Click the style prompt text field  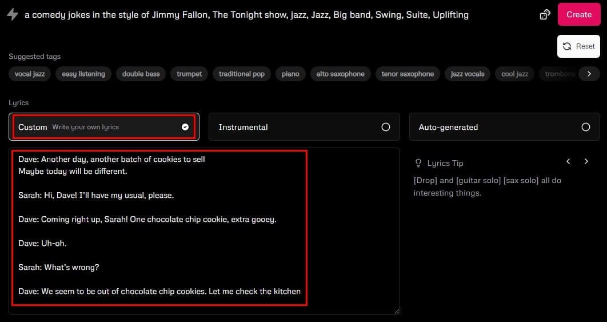pos(246,15)
